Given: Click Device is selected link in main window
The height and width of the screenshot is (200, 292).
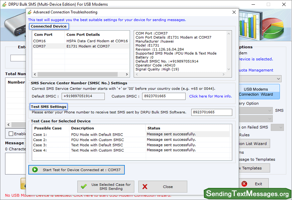Looking at the screenshot, I should [256, 59].
